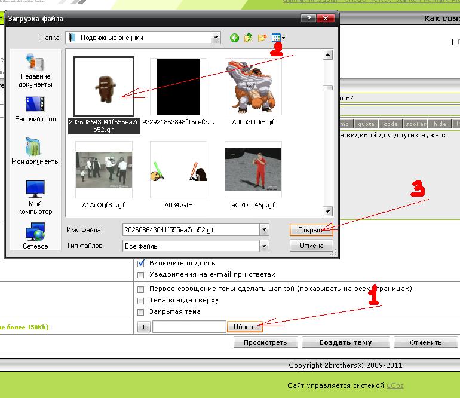
Task: Check the 'Закрытая тема' checkbox
Action: pyautogui.click(x=141, y=312)
